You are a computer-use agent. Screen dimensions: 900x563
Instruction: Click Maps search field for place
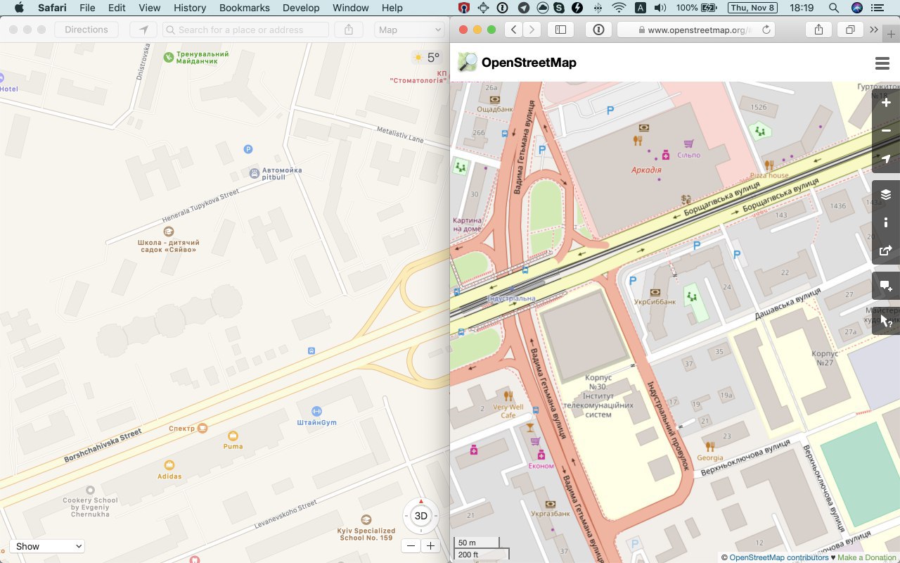point(245,30)
